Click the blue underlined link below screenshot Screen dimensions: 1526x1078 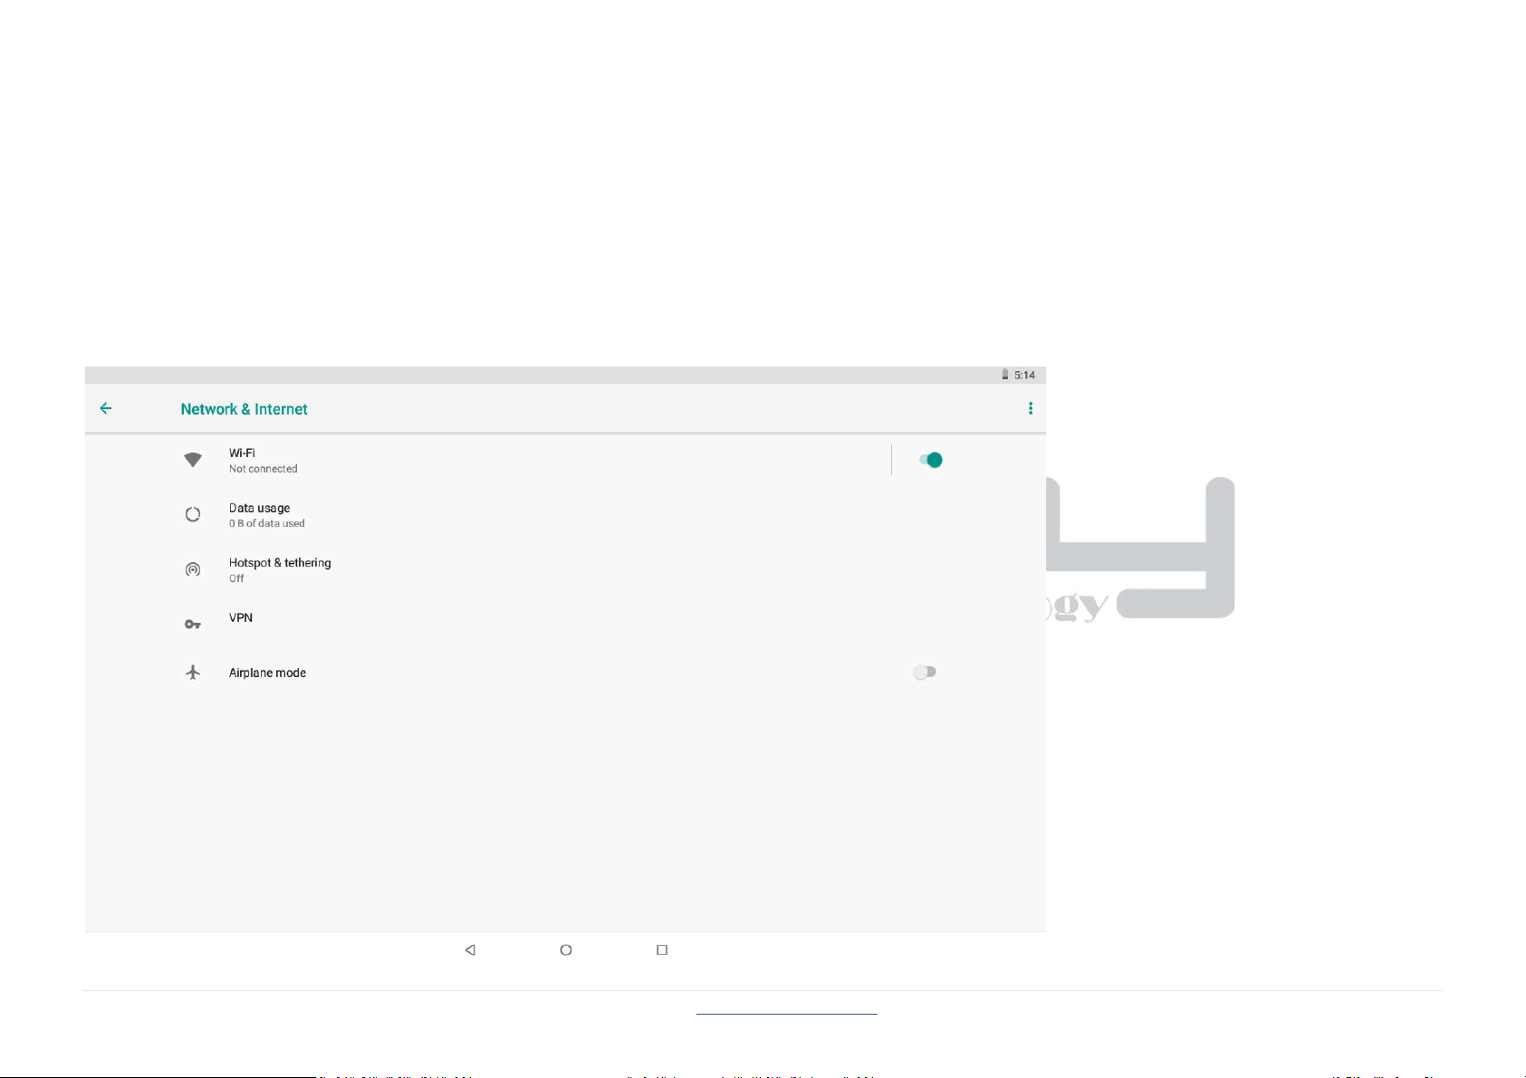click(787, 1013)
